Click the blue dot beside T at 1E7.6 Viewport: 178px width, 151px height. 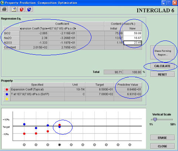(7, 94)
